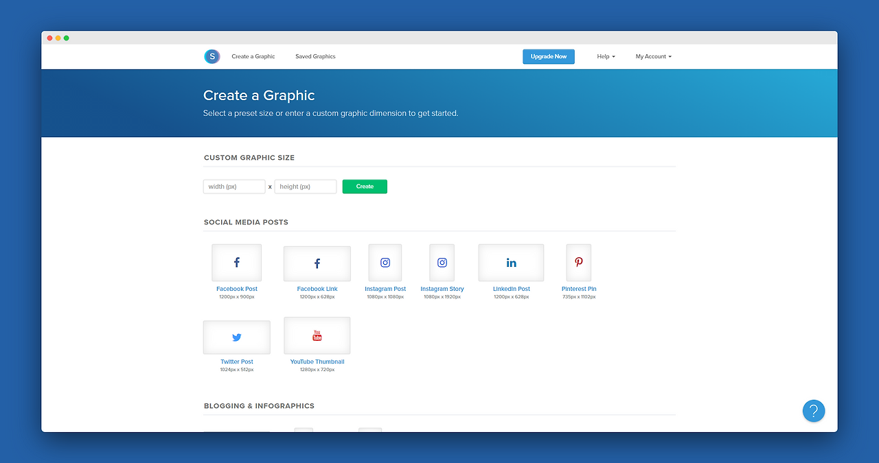Click the Twitter Post text link
Image resolution: width=879 pixels, height=463 pixels.
237,361
